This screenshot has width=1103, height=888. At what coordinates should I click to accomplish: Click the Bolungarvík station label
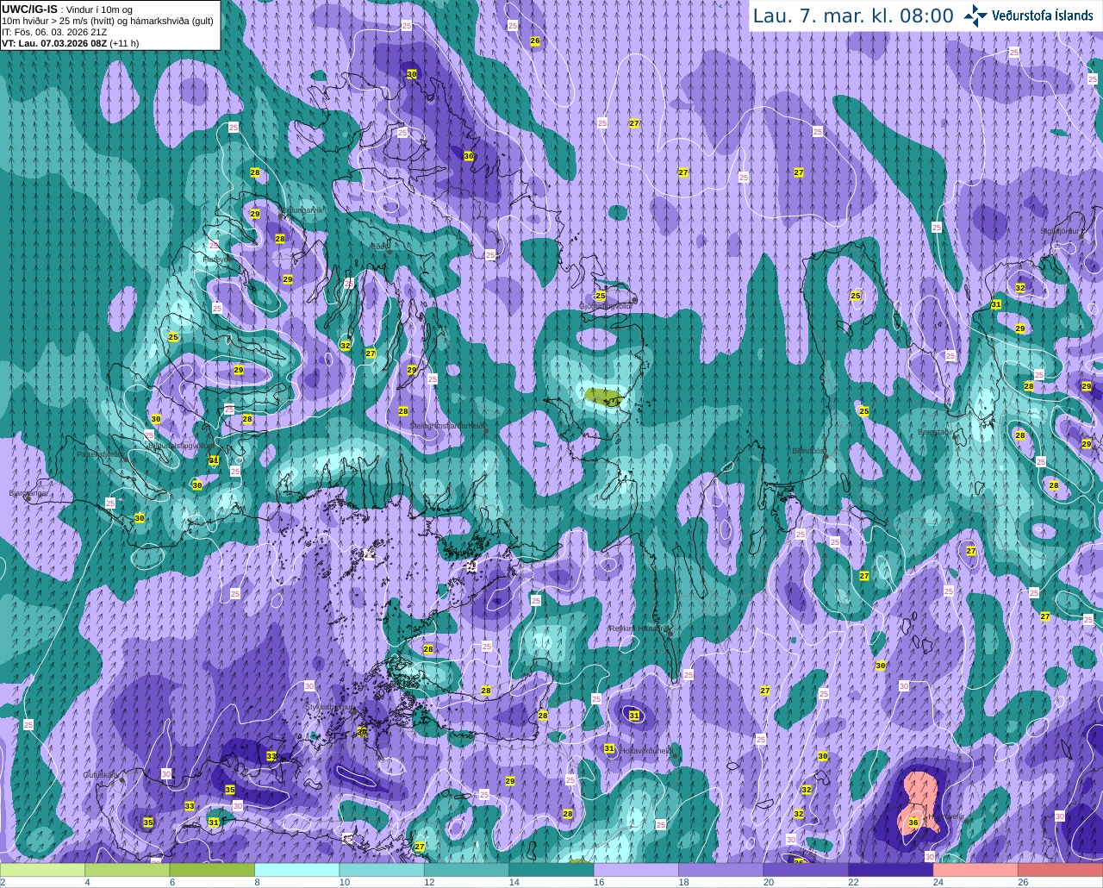[x=302, y=210]
